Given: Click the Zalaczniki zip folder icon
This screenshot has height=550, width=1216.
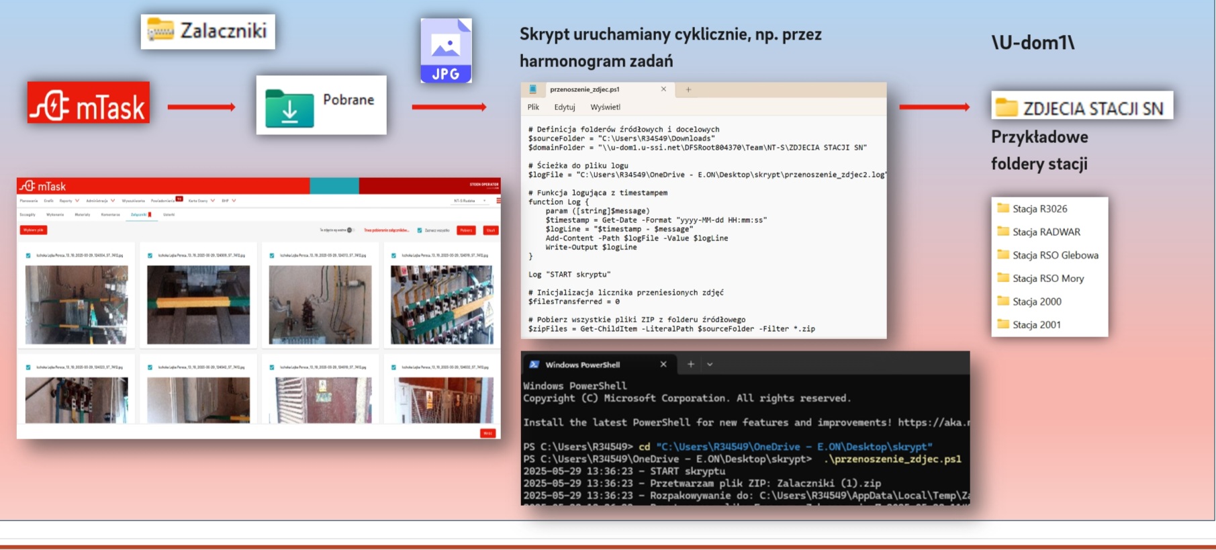Looking at the screenshot, I should pos(160,30).
